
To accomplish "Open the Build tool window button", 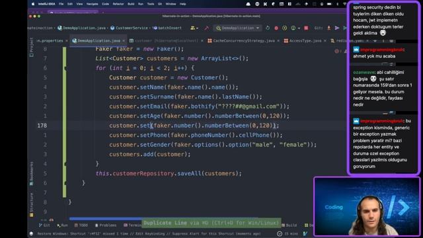I will pyautogui.click(x=289, y=225).
